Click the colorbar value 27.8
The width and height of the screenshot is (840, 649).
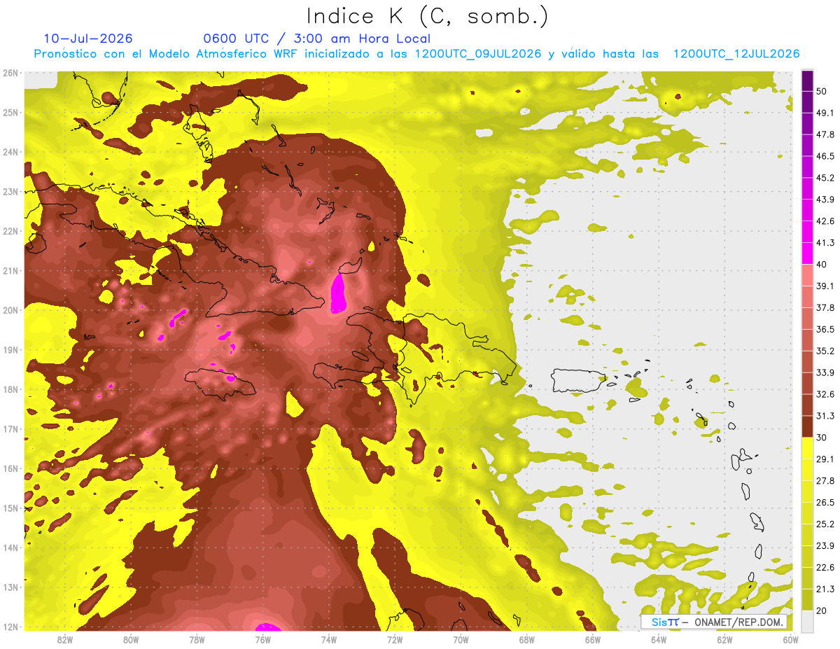[x=826, y=480]
